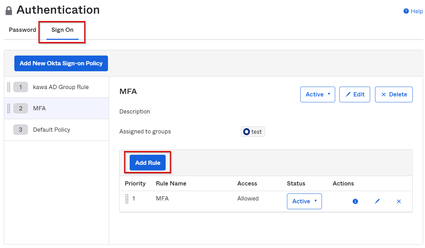Open the policy Active status dropdown
Viewport: 425px width, 248px height.
317,94
